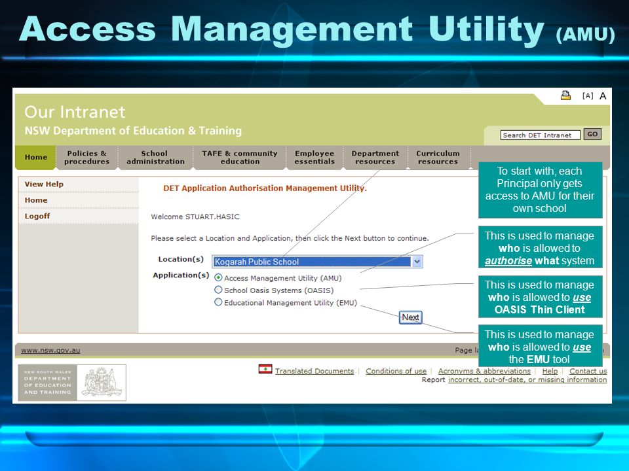
Task: Click the Translated Documents flag icon
Action: 265,369
